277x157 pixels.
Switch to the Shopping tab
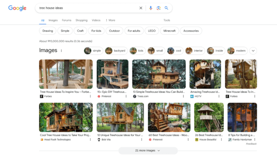pos(82,20)
